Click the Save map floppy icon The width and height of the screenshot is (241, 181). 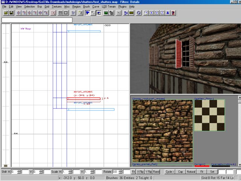pyautogui.click(x=11, y=13)
